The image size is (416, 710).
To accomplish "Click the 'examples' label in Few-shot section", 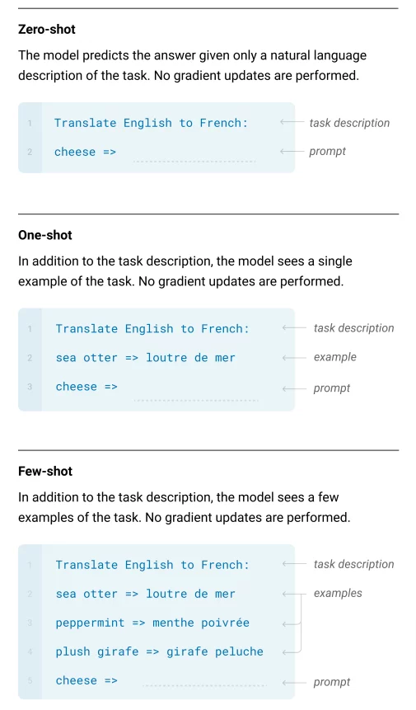I will tap(338, 593).
